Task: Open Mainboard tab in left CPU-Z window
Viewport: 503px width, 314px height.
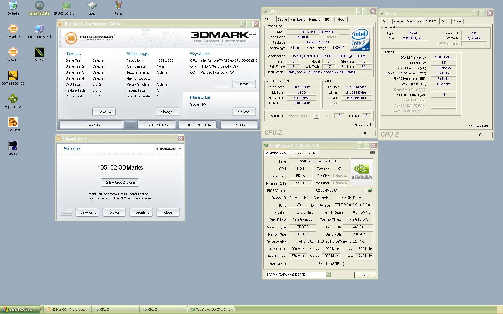Action: [x=298, y=19]
